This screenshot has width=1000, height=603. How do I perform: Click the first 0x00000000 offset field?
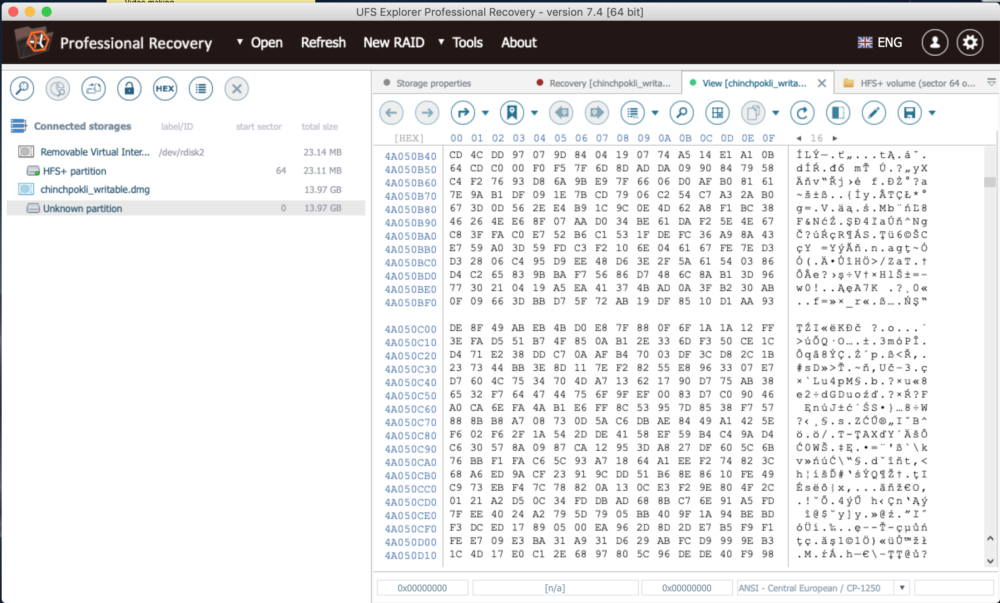coord(422,588)
